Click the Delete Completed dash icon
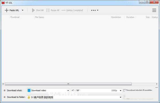The image size is (160, 103). click(63, 10)
